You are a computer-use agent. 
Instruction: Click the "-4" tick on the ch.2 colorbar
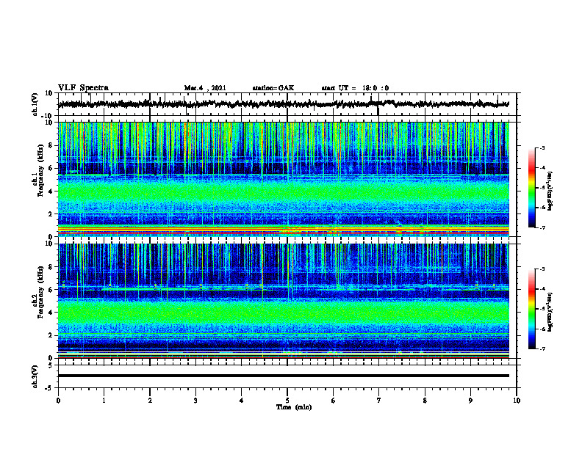[542, 289]
